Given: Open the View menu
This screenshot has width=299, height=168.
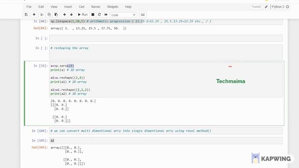Looking at the screenshot, I should pos(54,7).
